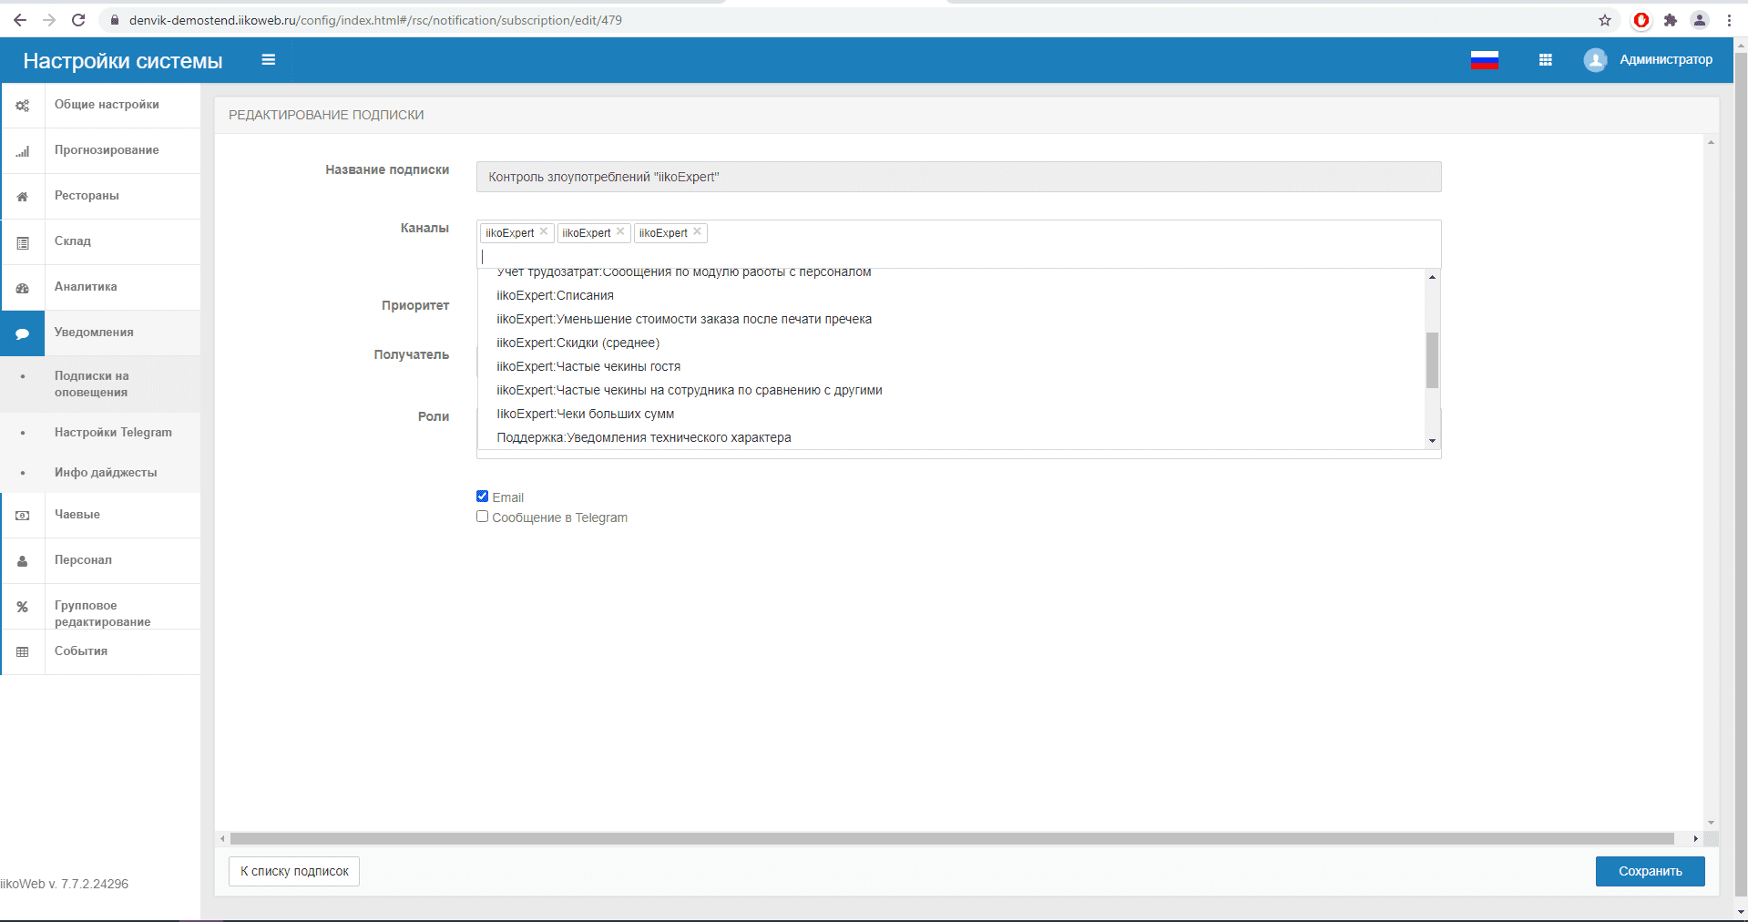Open Рестораны menu section
This screenshot has width=1748, height=922.
point(87,196)
